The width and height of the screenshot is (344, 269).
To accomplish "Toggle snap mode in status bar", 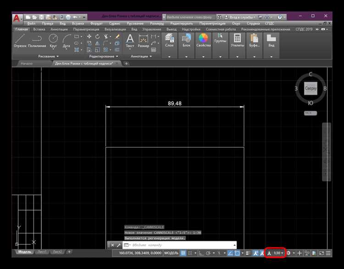I will click(190, 253).
